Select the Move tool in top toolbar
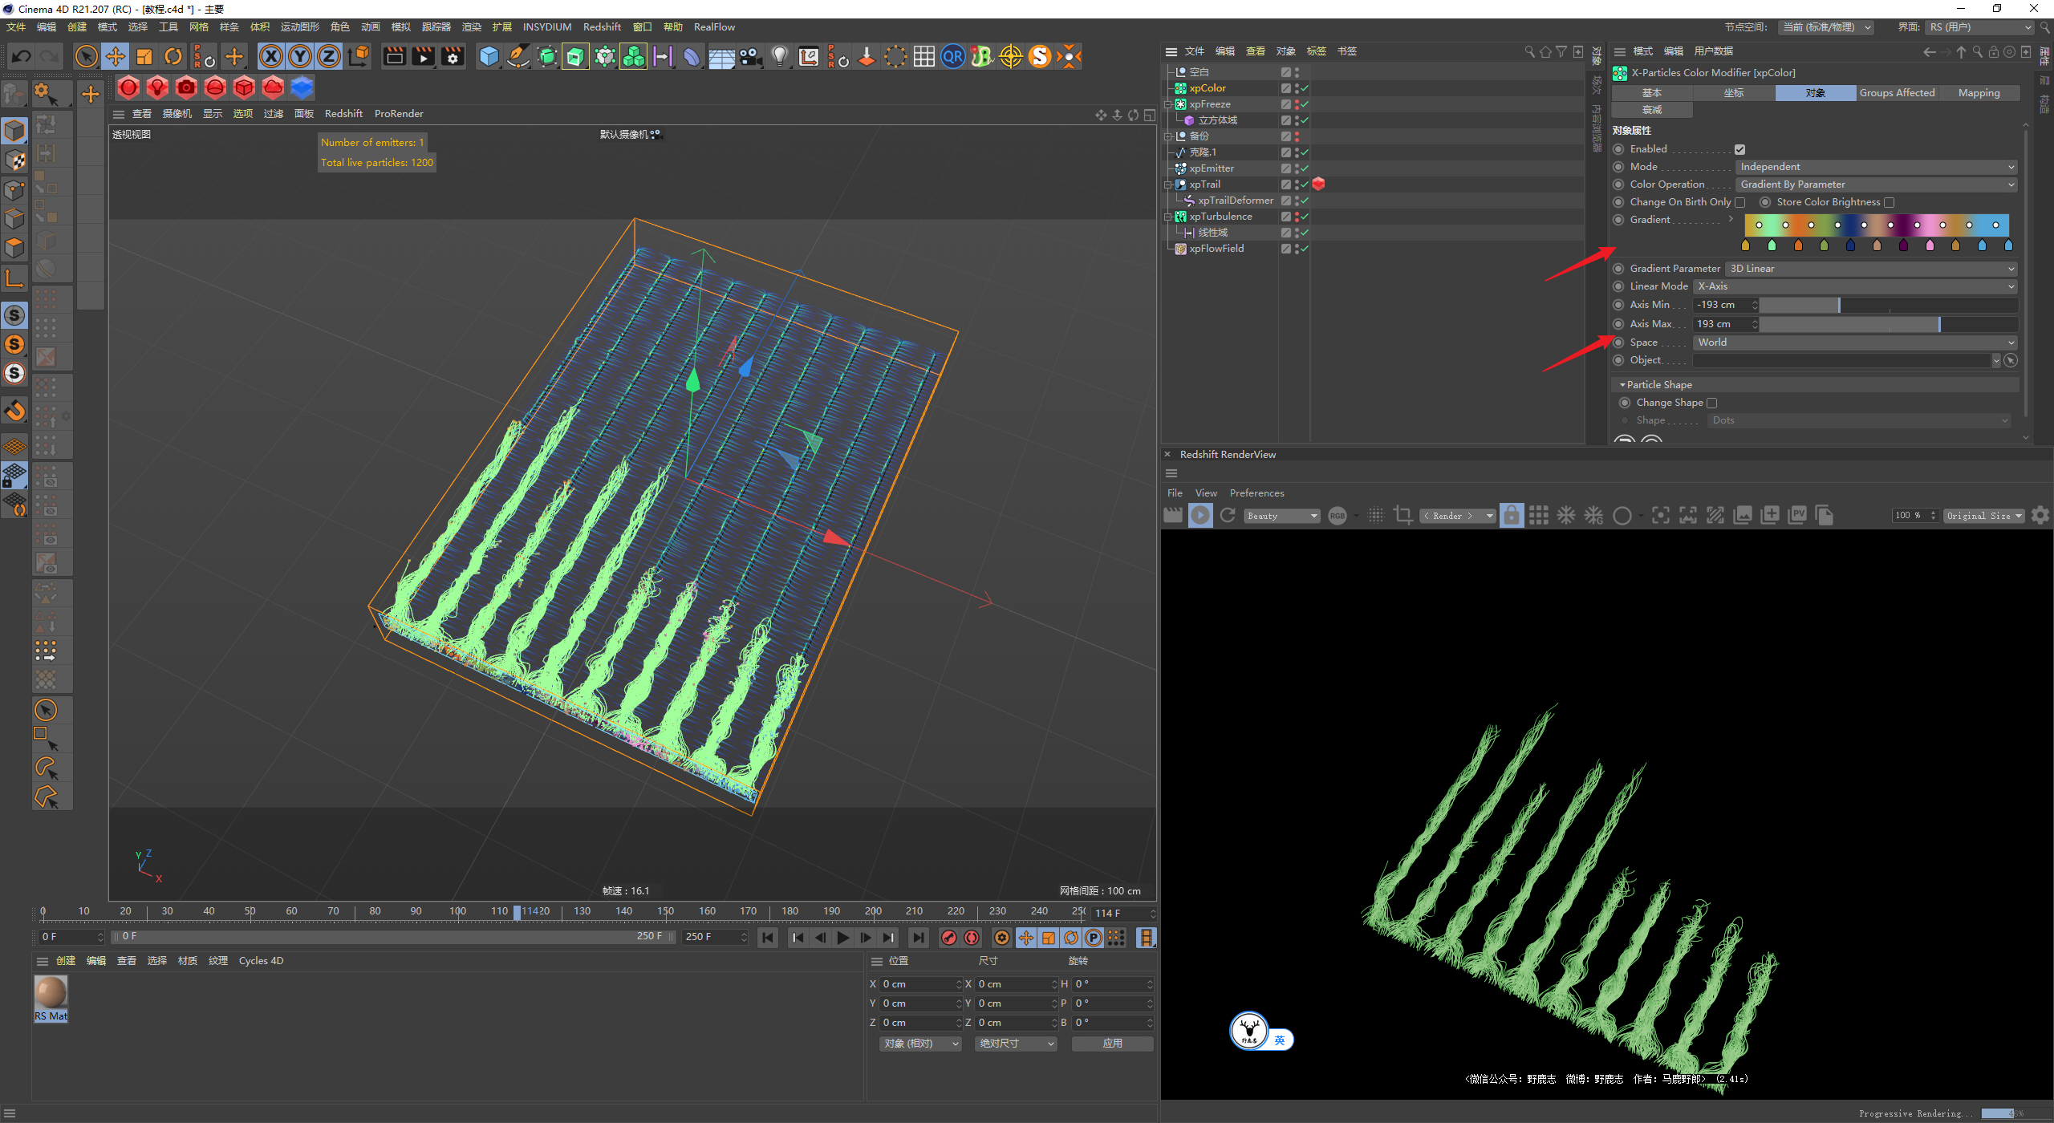 [116, 56]
